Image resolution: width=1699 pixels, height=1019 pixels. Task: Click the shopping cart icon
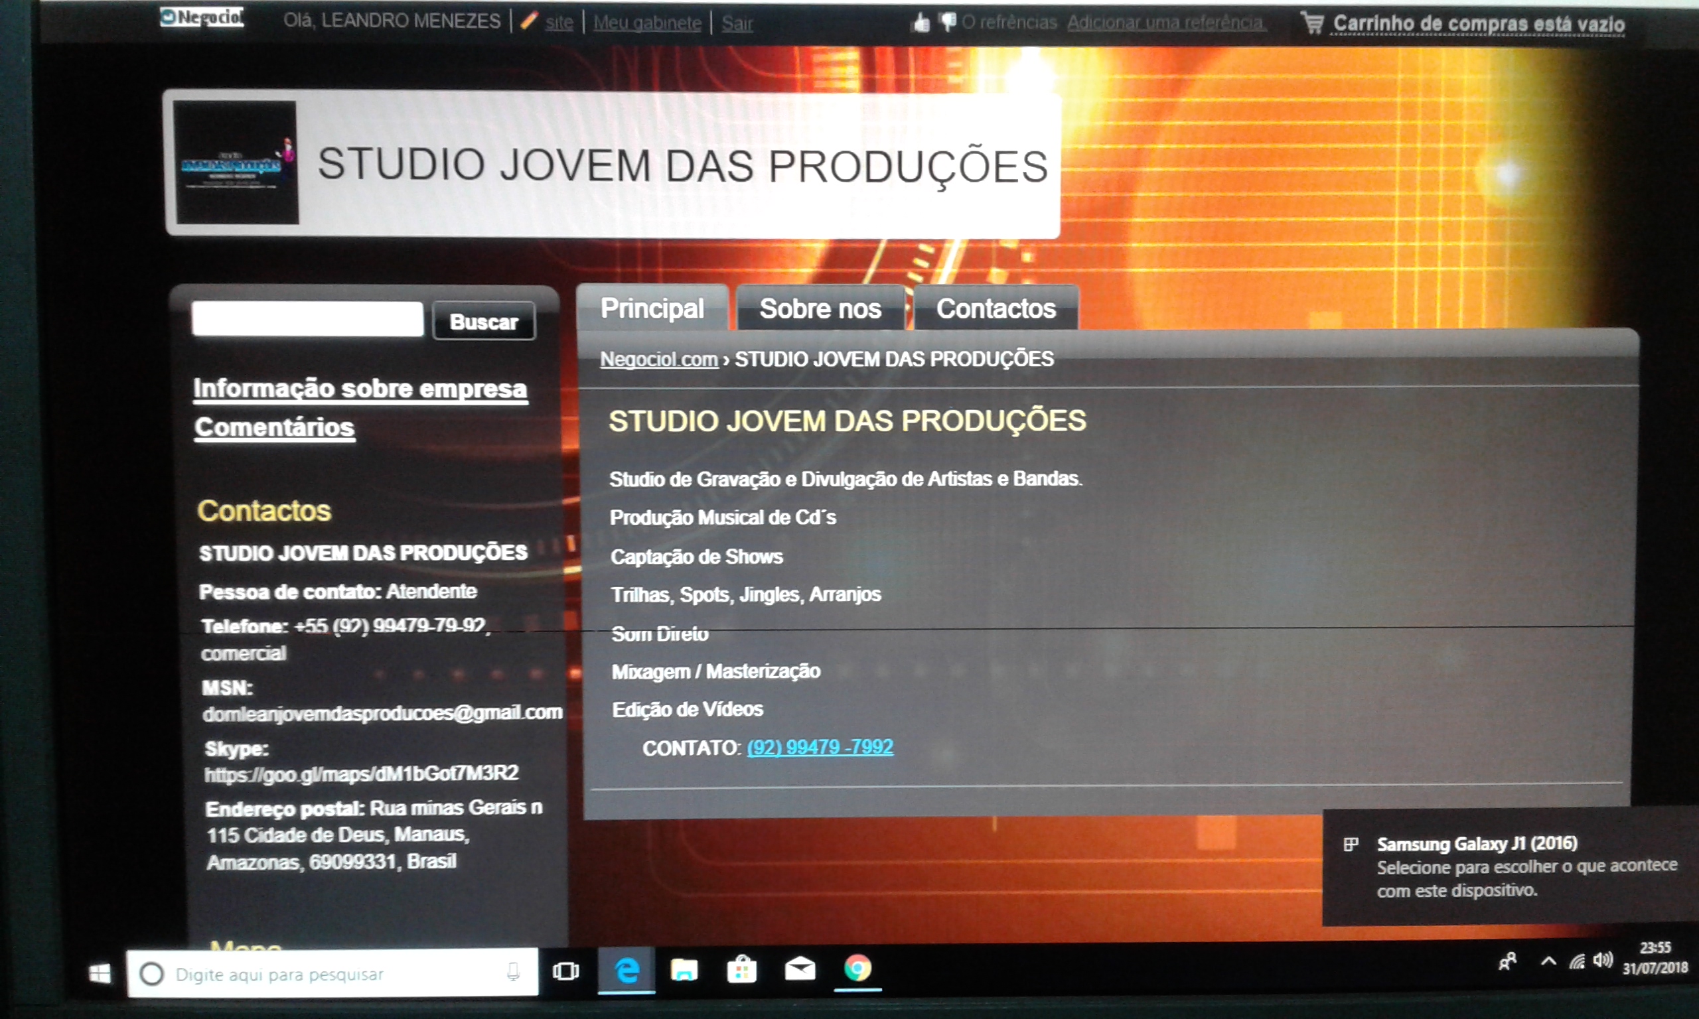[x=1311, y=23]
